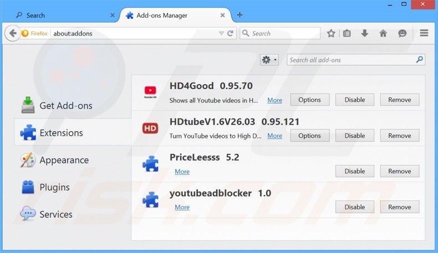Open the hamburger menu
Screen dimensions: 438x253
[x=424, y=33]
